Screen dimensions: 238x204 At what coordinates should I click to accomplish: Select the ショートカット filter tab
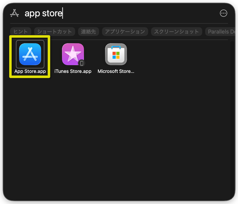click(x=54, y=31)
